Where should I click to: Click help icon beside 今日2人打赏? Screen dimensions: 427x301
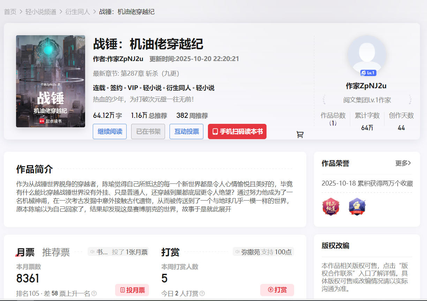(202, 294)
